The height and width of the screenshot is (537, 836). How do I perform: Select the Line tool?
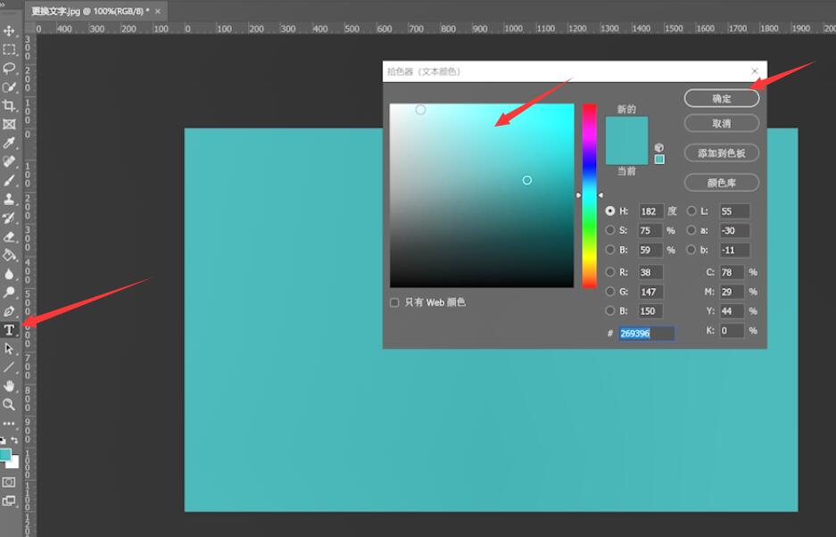[9, 367]
